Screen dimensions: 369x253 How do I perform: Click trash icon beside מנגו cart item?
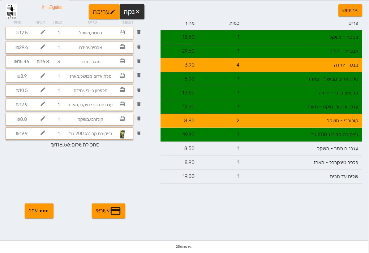coord(139,61)
